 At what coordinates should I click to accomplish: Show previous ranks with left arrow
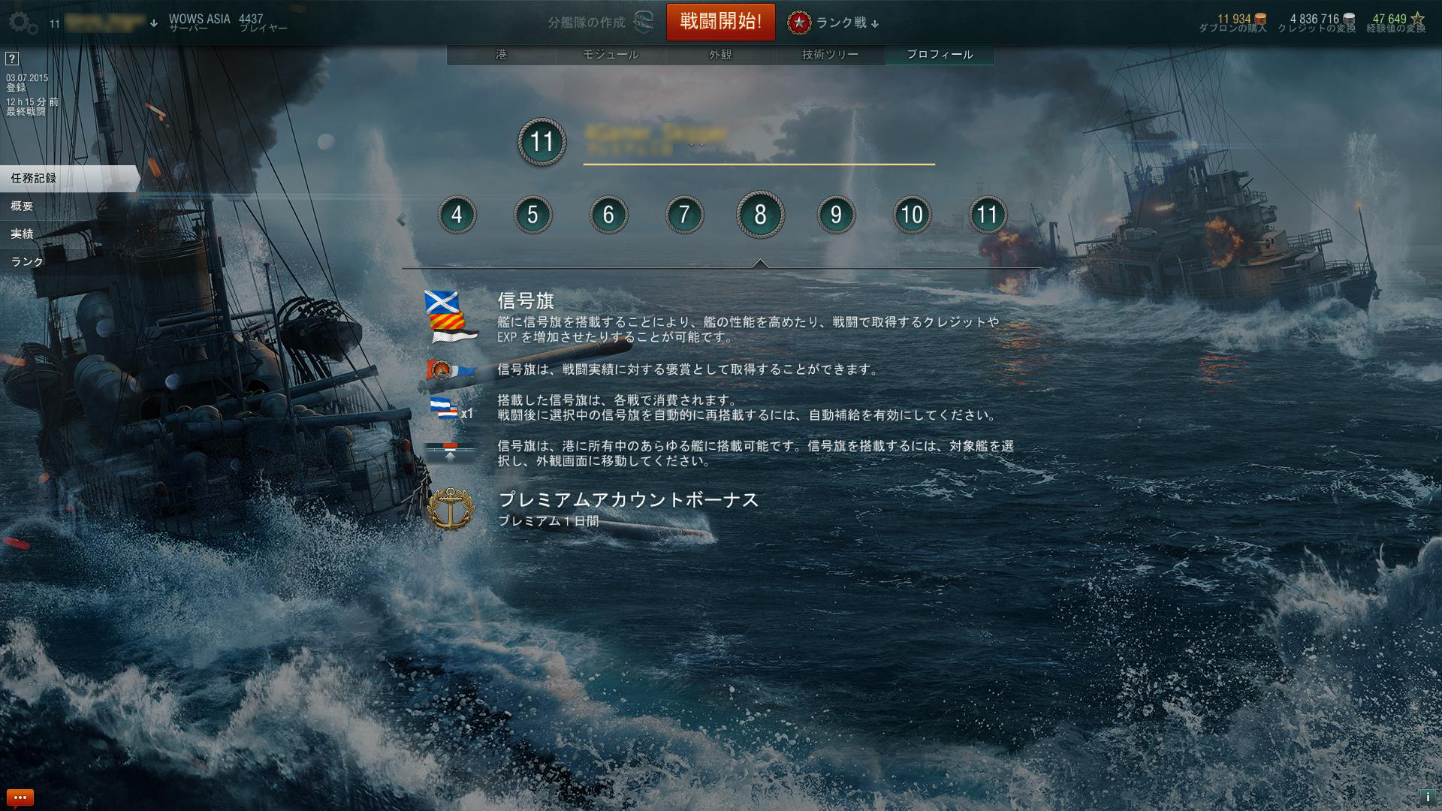coord(401,220)
